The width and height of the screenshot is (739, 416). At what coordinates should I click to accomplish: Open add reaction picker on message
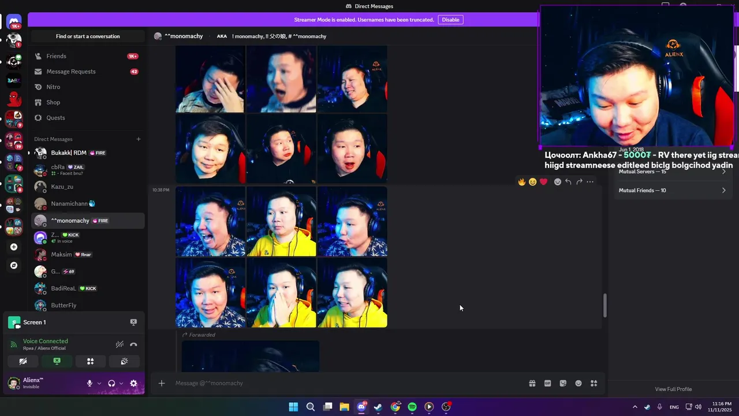pyautogui.click(x=557, y=181)
